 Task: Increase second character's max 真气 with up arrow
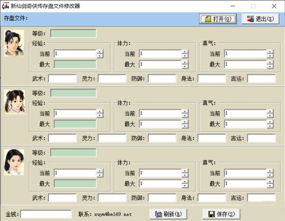point(270,122)
